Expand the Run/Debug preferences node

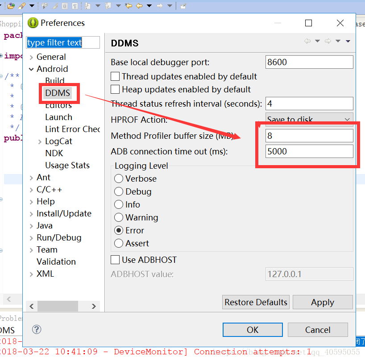tap(31, 238)
